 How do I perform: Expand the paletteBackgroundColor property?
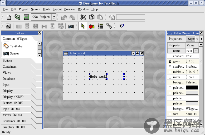pyautogui.click(x=170, y=93)
